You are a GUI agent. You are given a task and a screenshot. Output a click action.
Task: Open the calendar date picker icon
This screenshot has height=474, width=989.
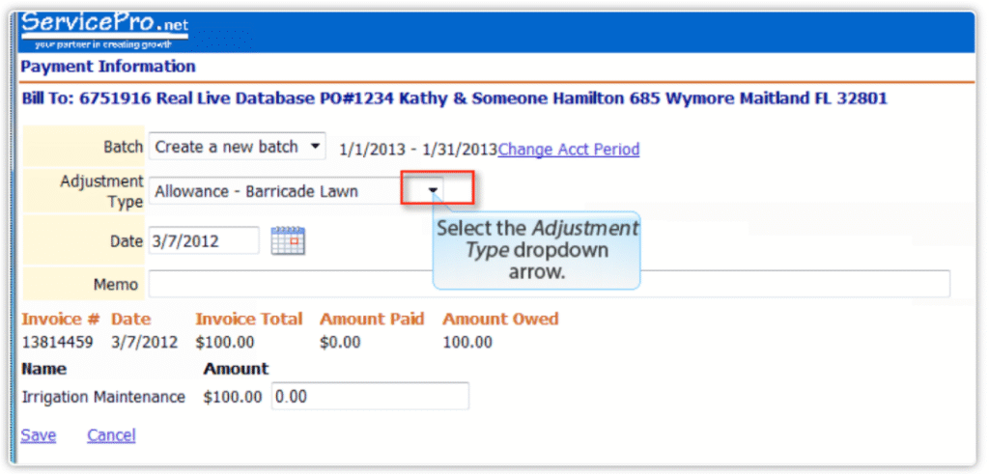pyautogui.click(x=288, y=240)
